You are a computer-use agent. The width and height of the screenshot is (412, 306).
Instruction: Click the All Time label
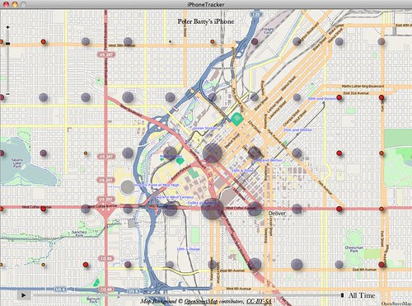[x=362, y=295]
